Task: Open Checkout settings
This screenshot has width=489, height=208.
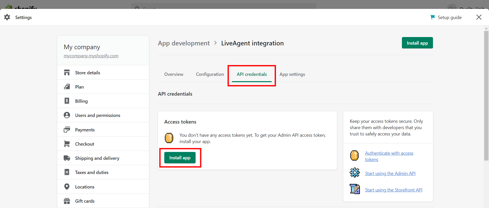Action: click(103, 144)
